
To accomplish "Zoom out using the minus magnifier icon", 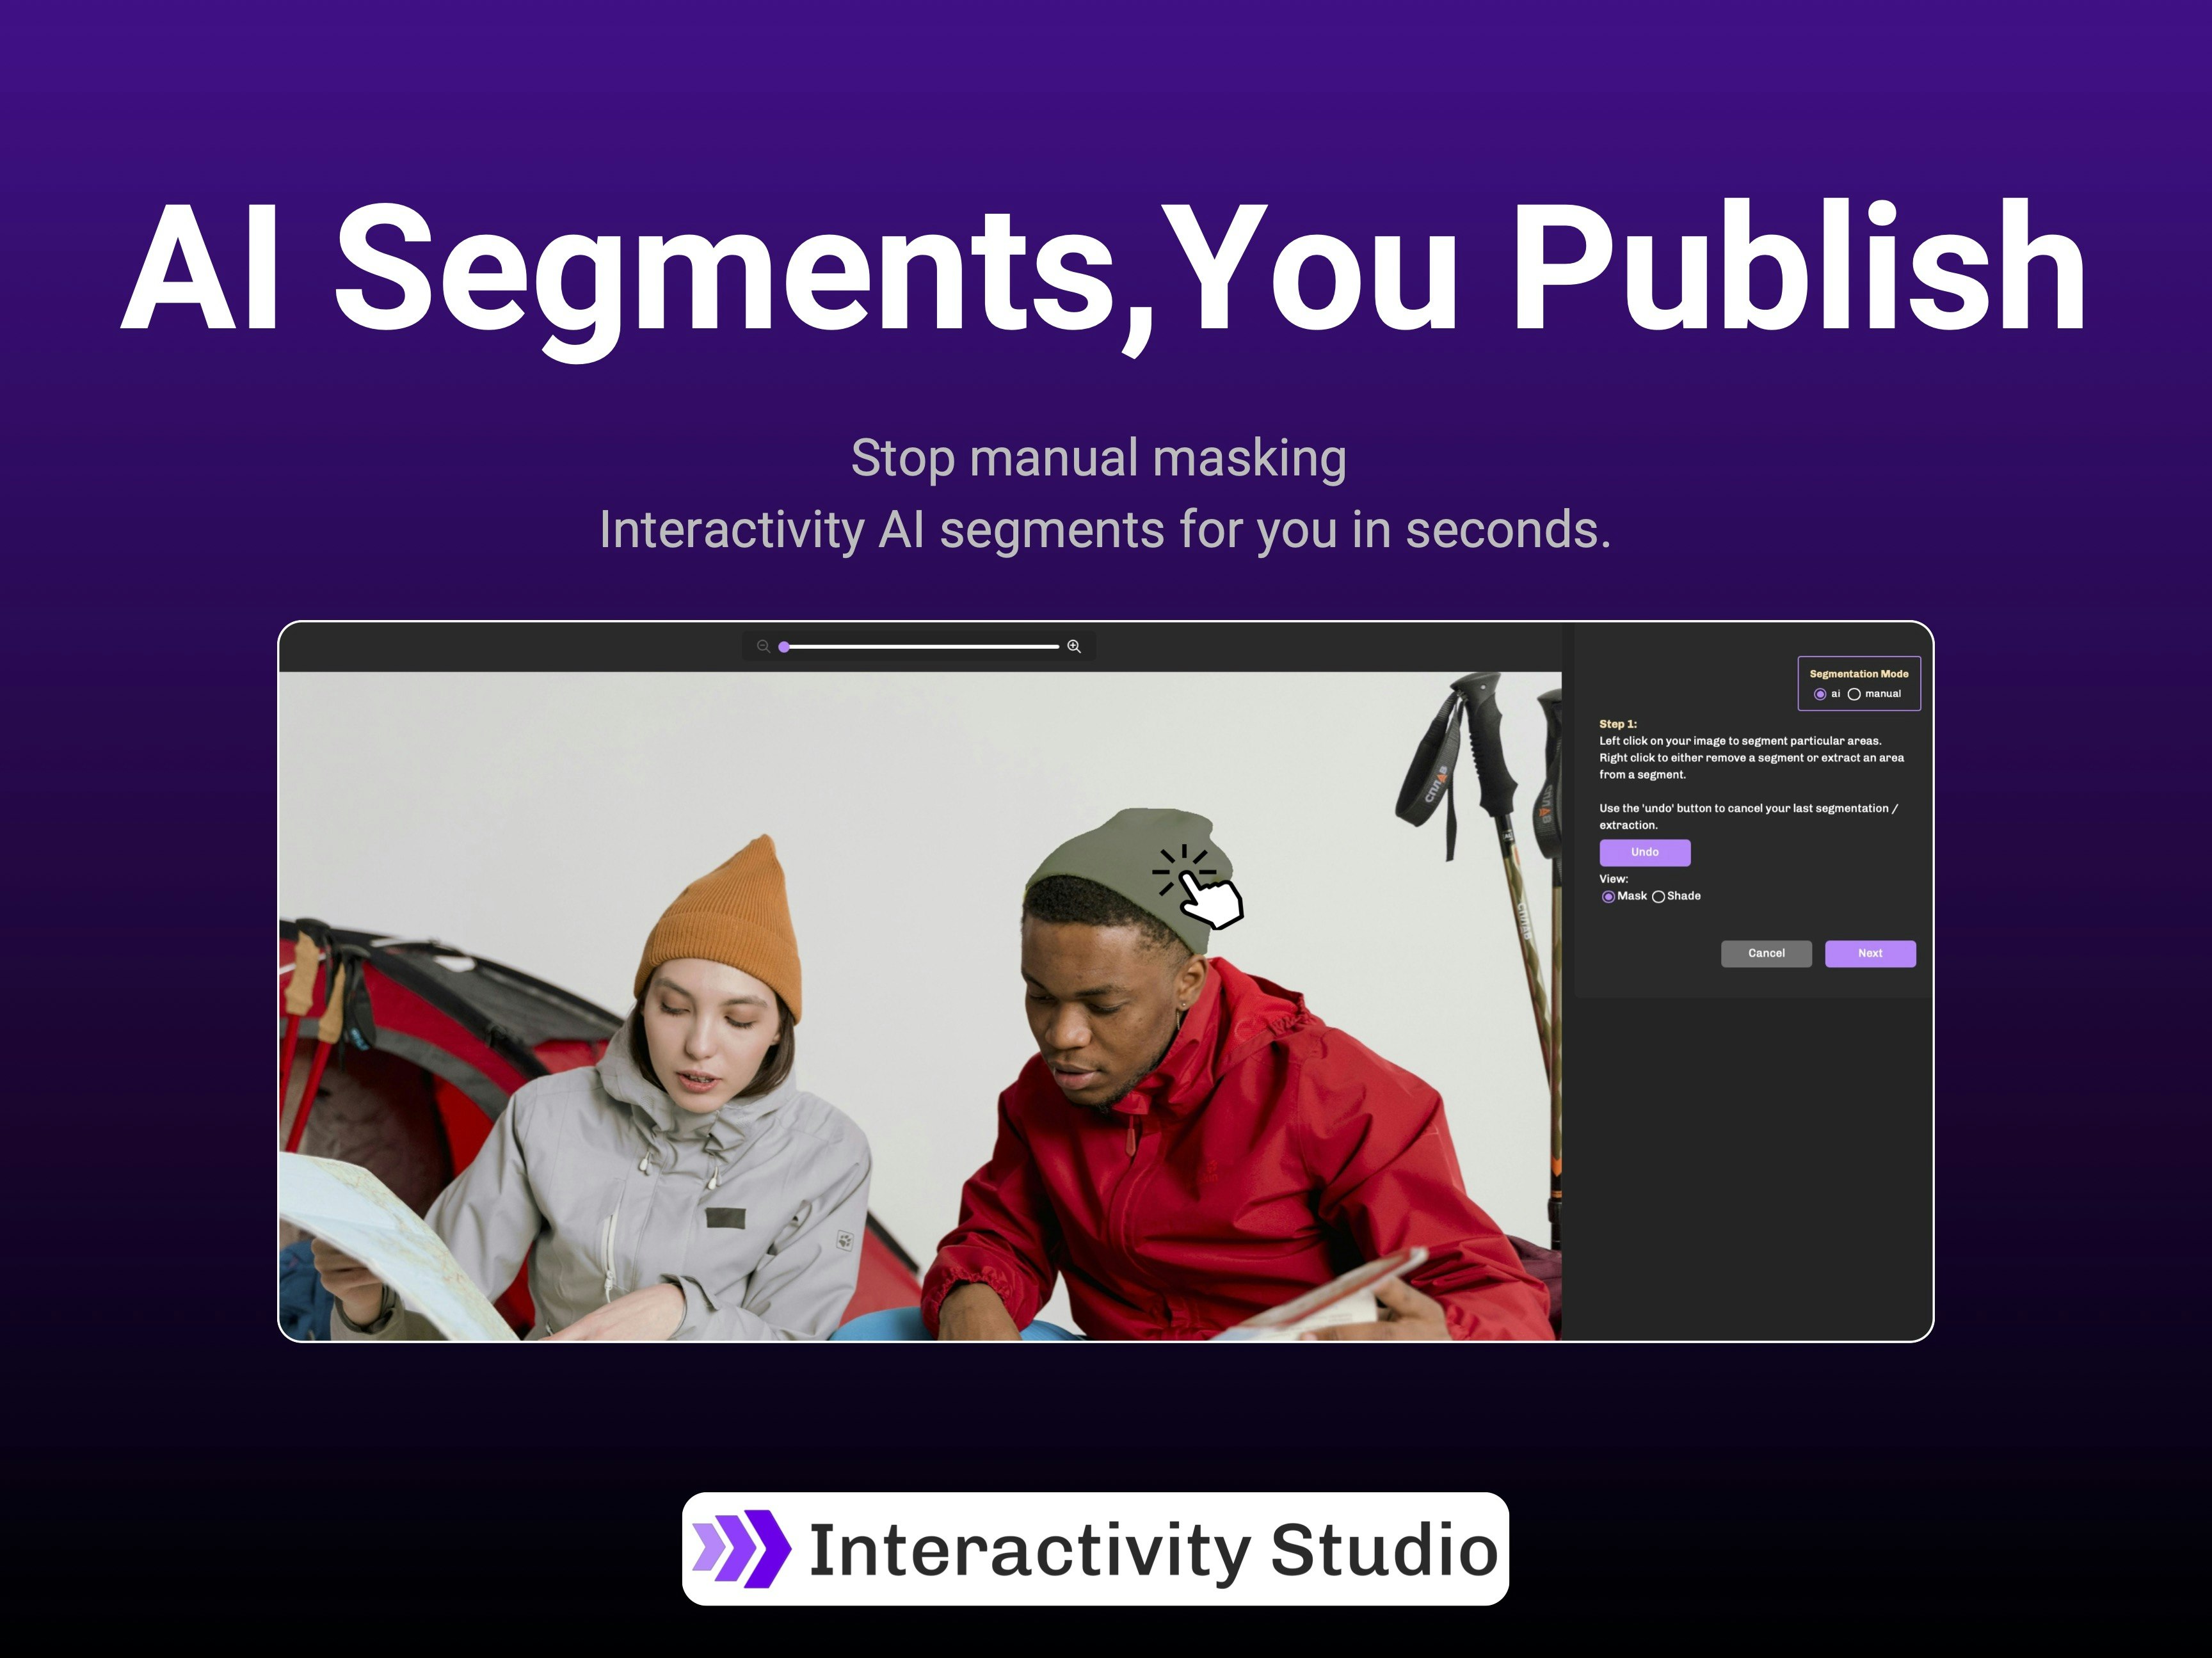I will pyautogui.click(x=762, y=646).
